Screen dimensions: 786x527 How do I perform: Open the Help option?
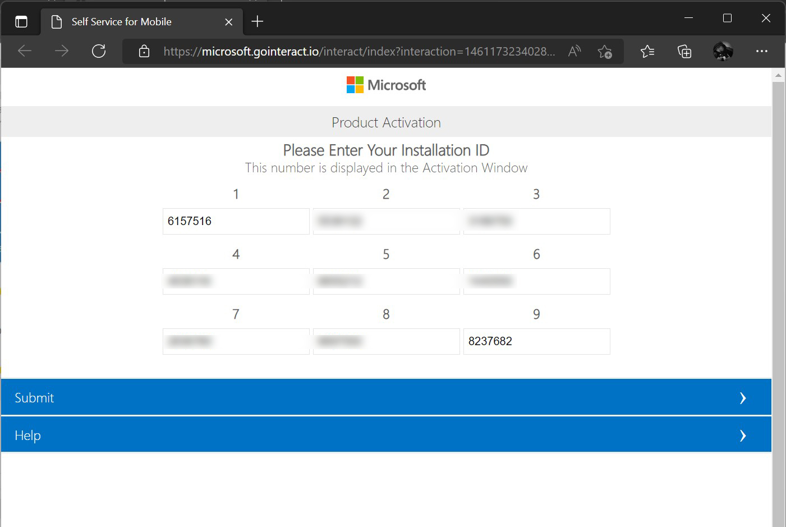coord(386,435)
